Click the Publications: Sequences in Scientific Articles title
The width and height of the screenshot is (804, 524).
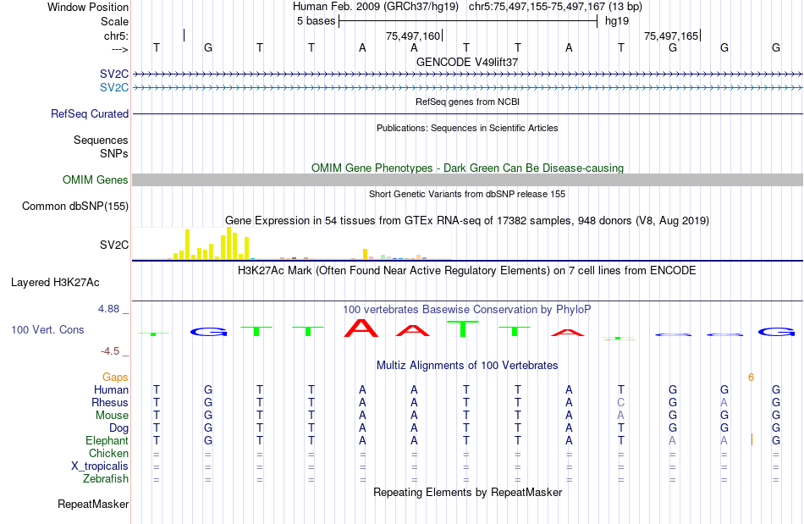point(467,128)
